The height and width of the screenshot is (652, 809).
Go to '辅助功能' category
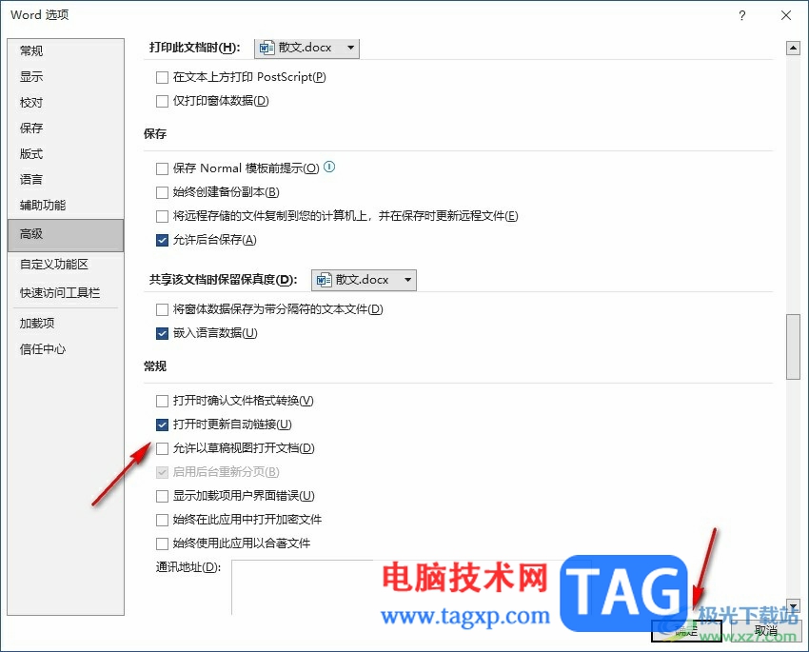click(66, 206)
